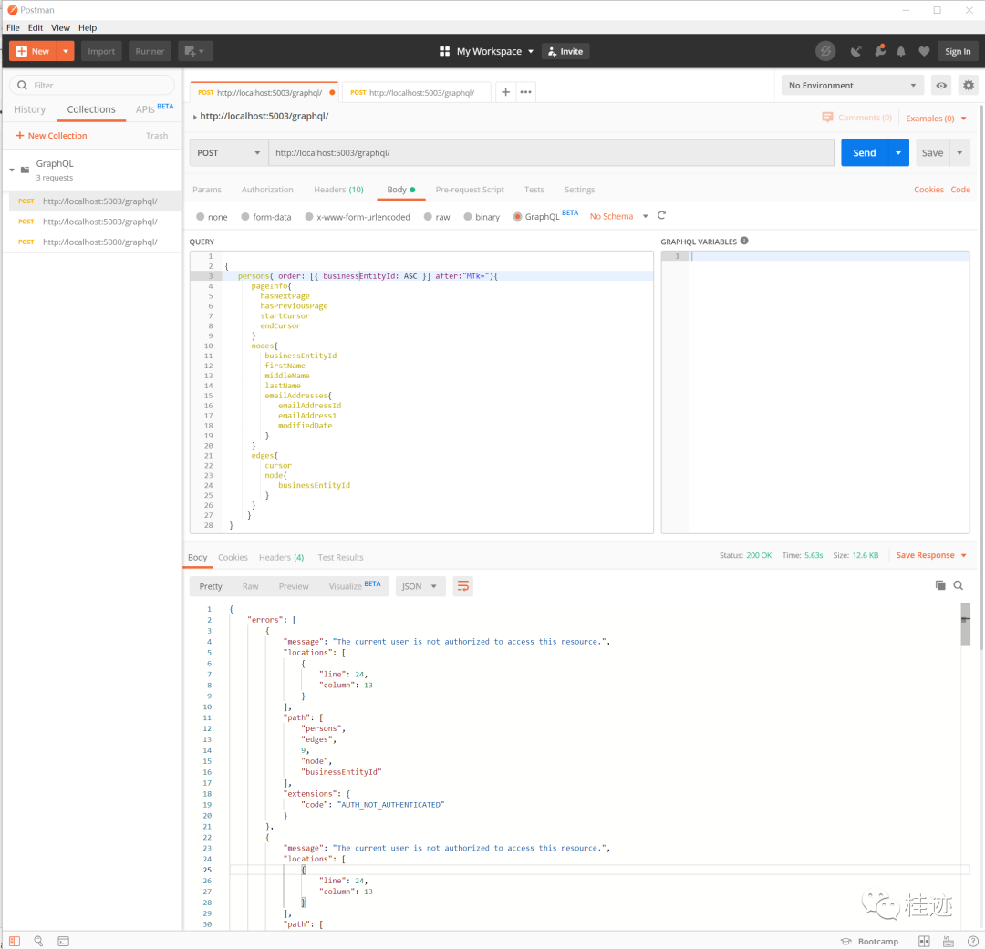Select the form-data body radio
This screenshot has height=949, width=985.
245,217
